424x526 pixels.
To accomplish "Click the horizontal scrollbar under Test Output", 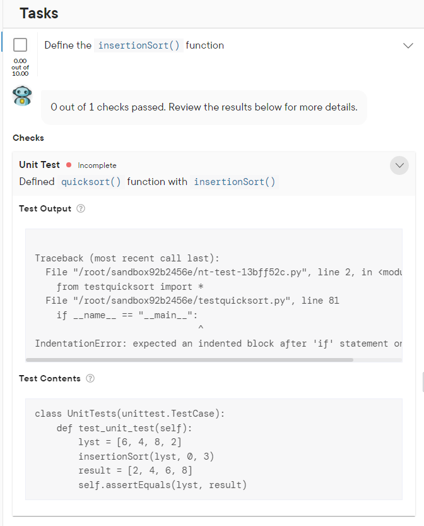I will [x=189, y=360].
